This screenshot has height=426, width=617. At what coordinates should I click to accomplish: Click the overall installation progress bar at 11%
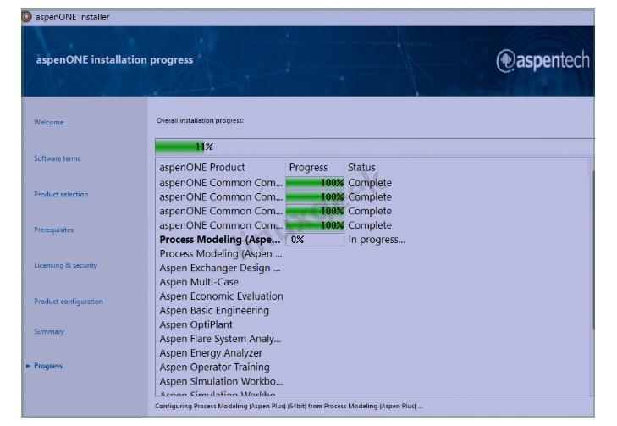click(375, 147)
